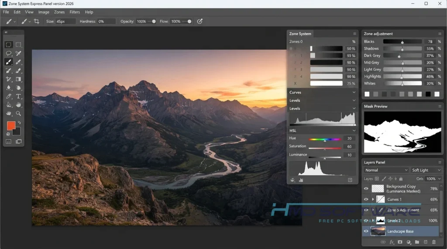This screenshot has height=249, width=447.
Task: Open the 100% opacity dropdown in Layers
Action: click(x=433, y=179)
